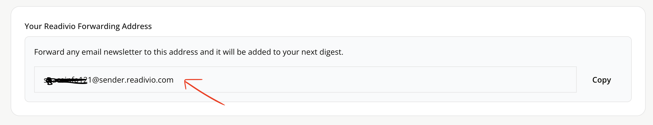
Task: Click the 'Your Readivio Forwarding Address' heading
Action: [x=88, y=26]
